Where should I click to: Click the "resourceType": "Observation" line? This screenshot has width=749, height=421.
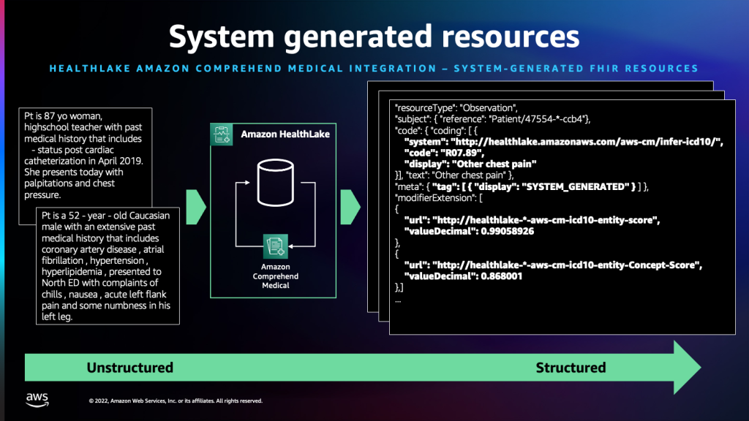[x=456, y=108]
